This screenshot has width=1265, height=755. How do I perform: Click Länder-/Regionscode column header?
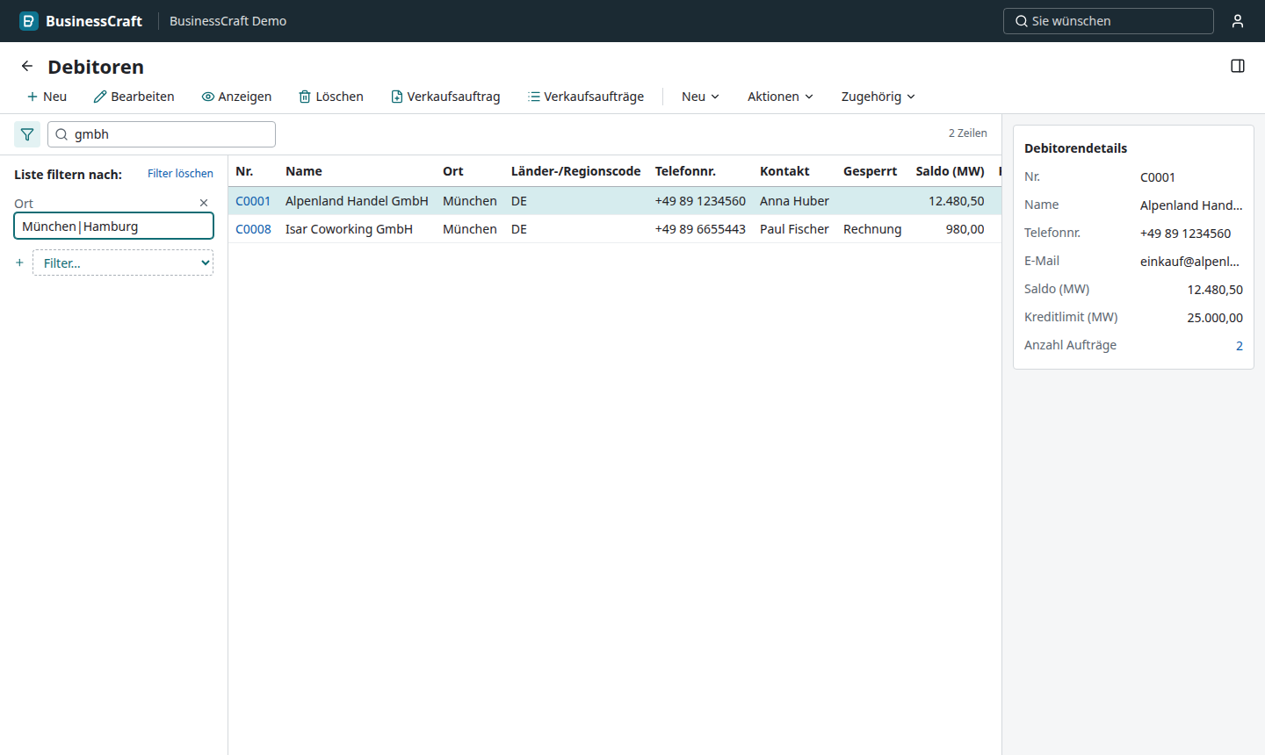(x=576, y=171)
